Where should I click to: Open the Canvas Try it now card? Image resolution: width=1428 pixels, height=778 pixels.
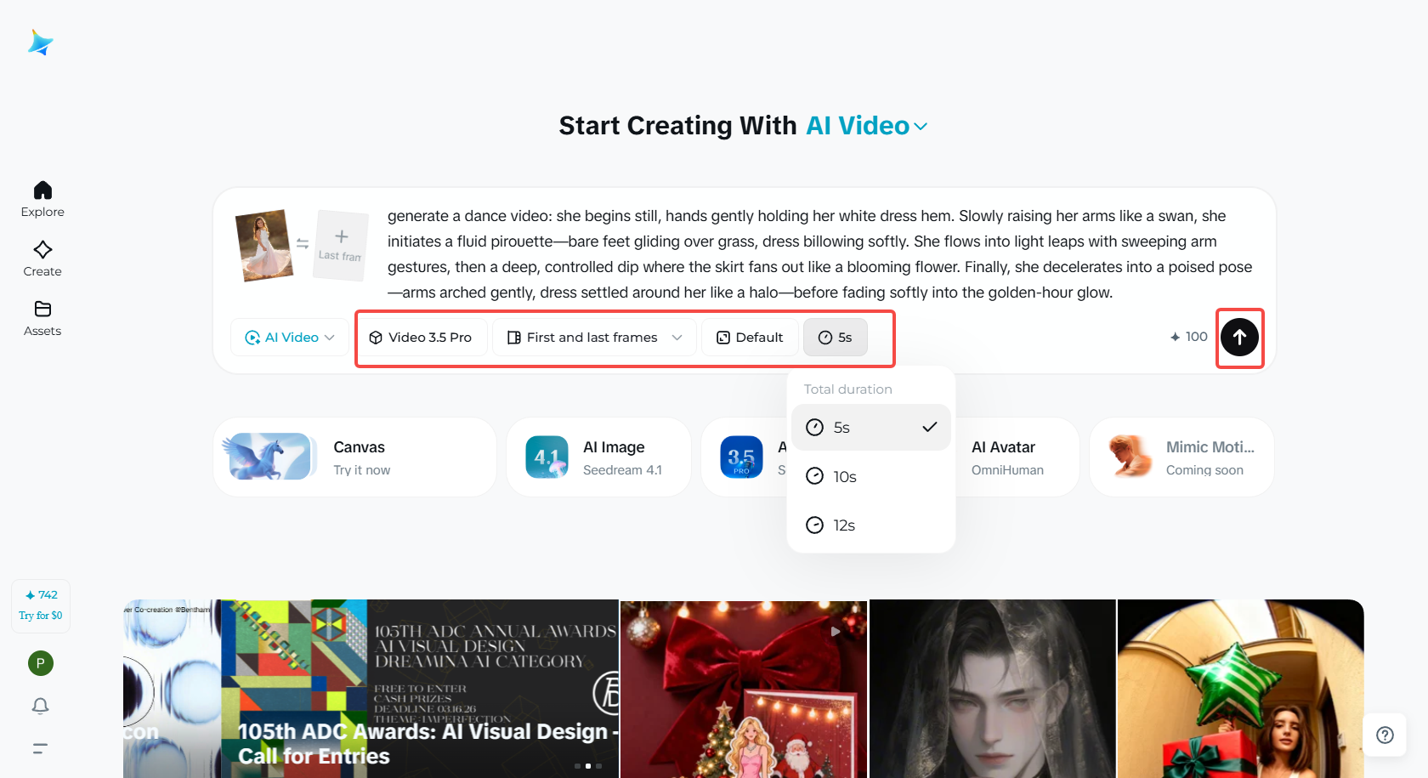point(354,457)
